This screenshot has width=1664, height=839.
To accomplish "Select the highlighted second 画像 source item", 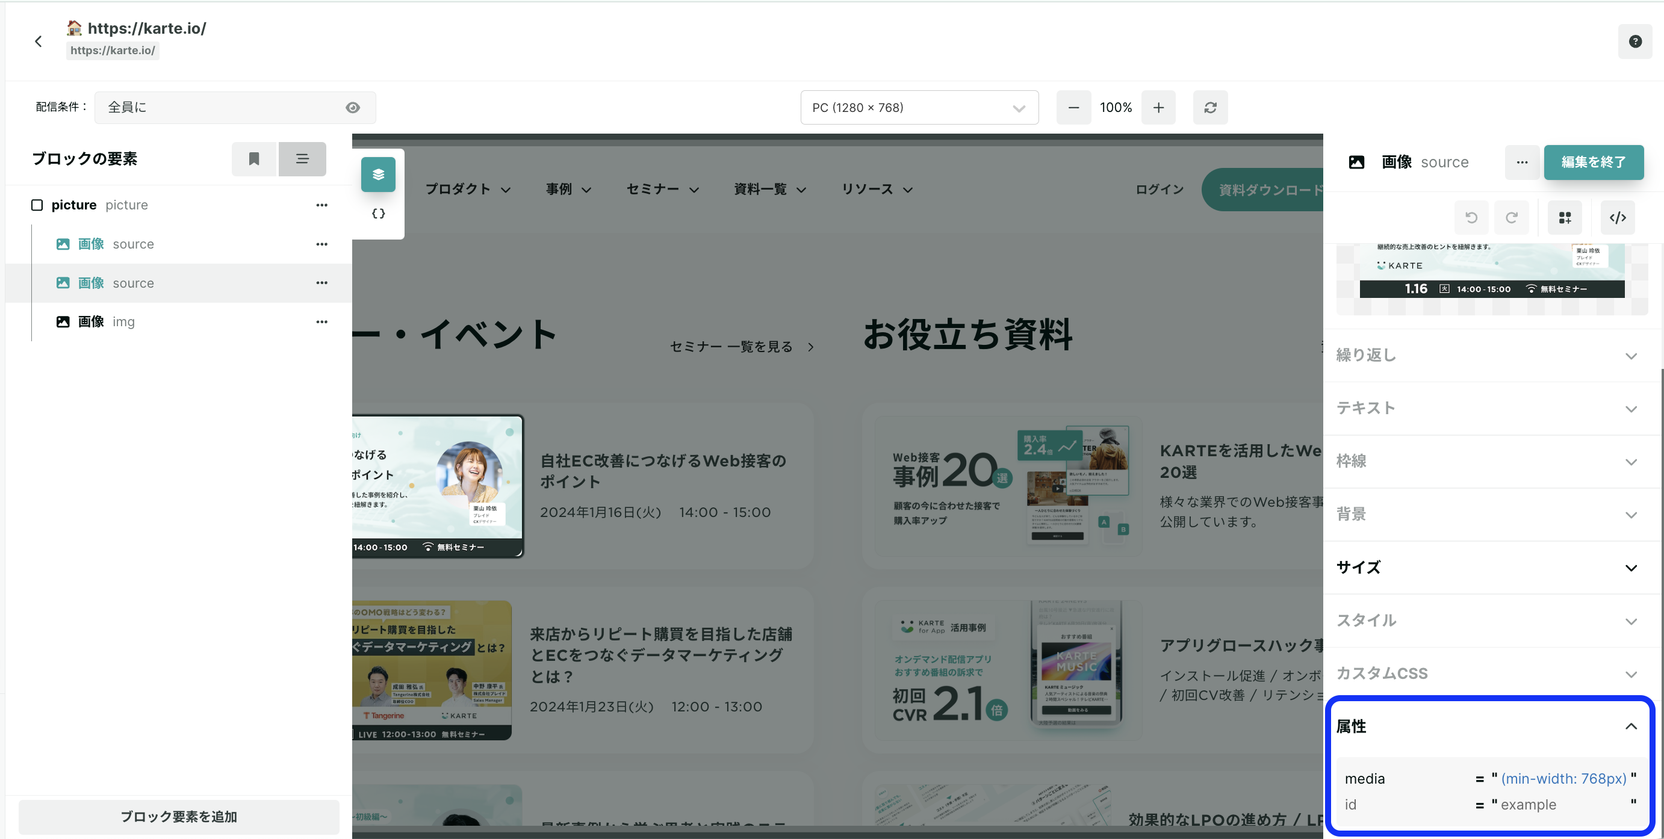I will pos(178,283).
